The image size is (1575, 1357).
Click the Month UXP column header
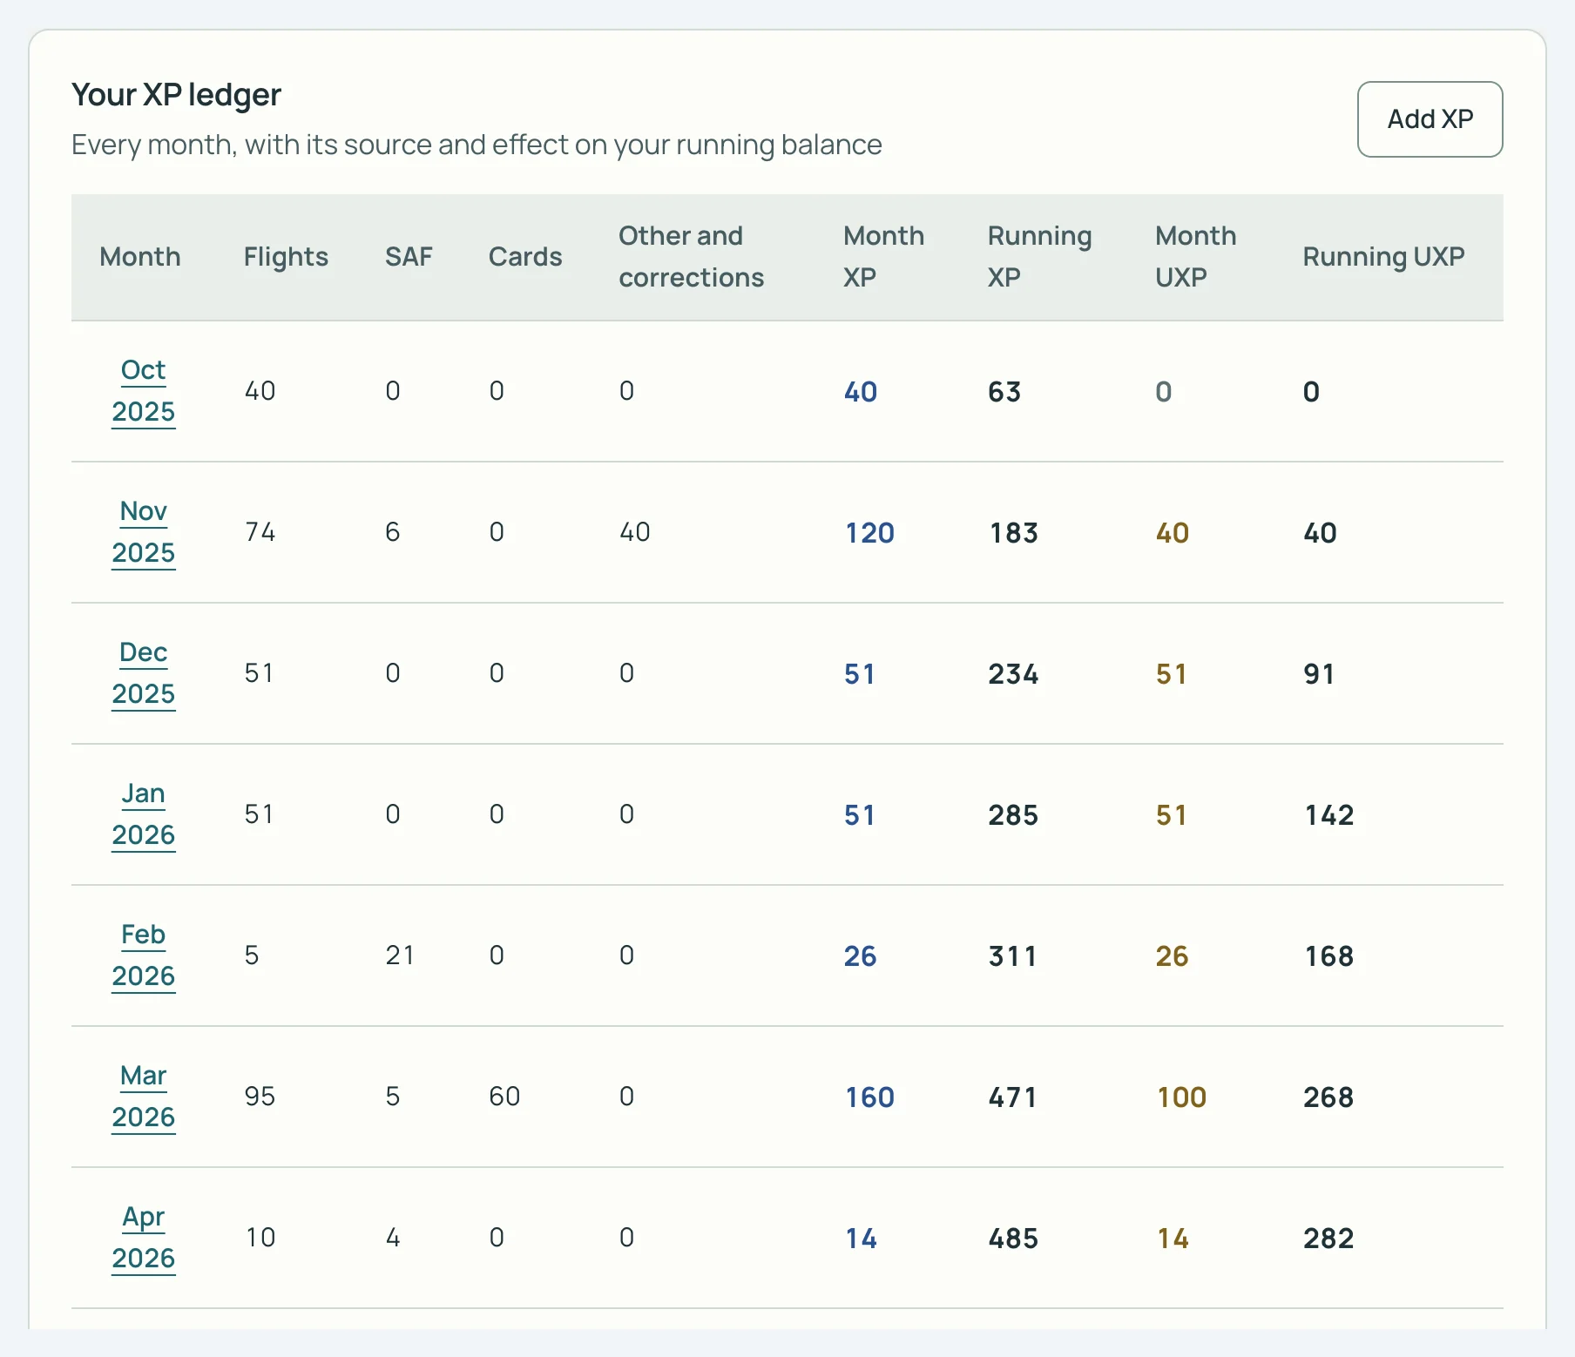[1195, 257]
